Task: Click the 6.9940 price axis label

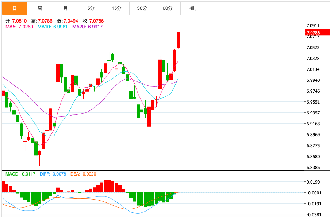Action: pyautogui.click(x=313, y=80)
